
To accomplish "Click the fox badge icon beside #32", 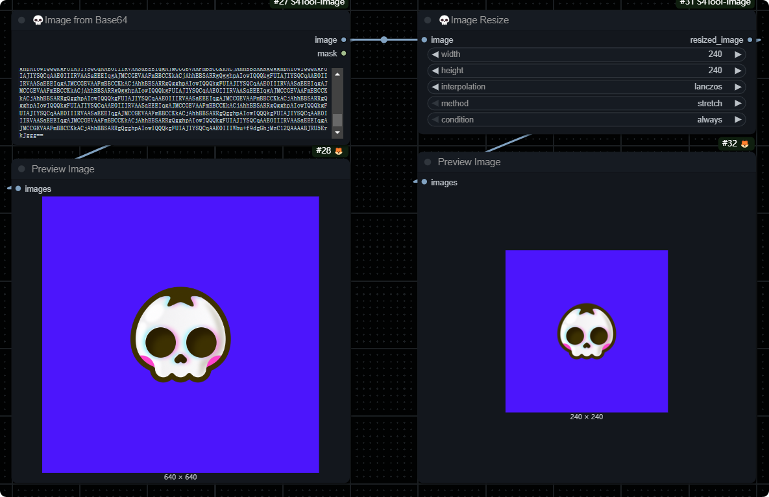I will pyautogui.click(x=744, y=144).
